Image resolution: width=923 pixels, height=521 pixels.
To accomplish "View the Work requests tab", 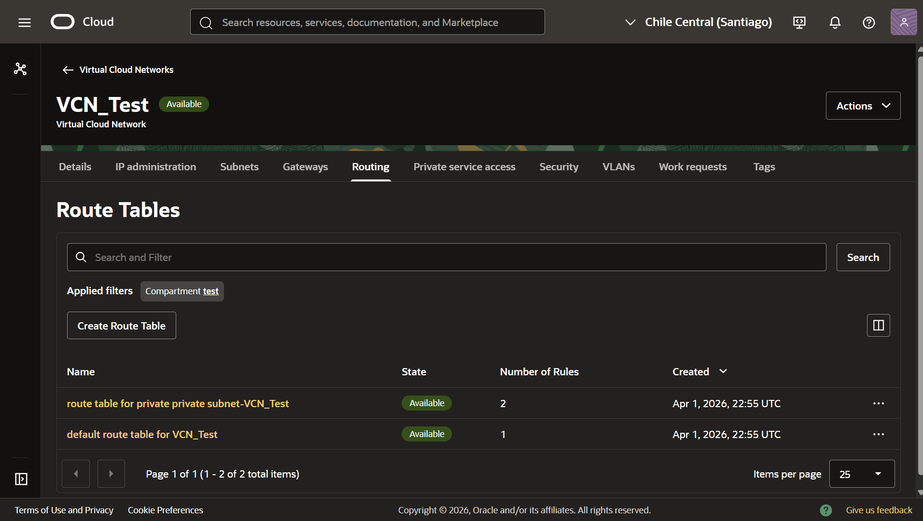I will point(693,167).
